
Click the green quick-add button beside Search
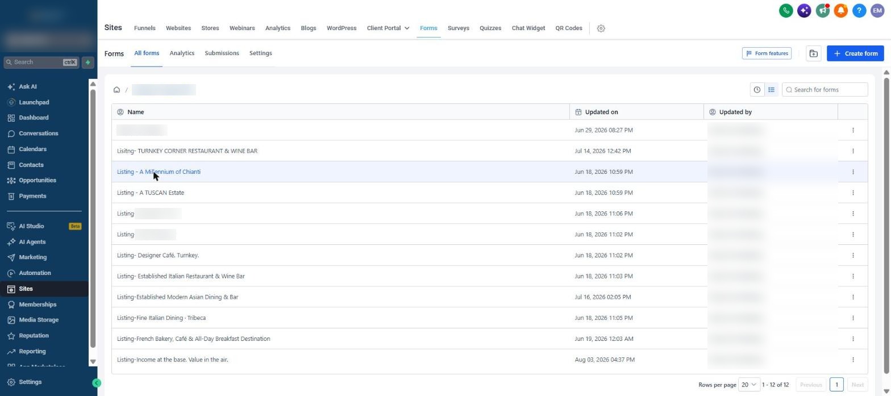[88, 62]
